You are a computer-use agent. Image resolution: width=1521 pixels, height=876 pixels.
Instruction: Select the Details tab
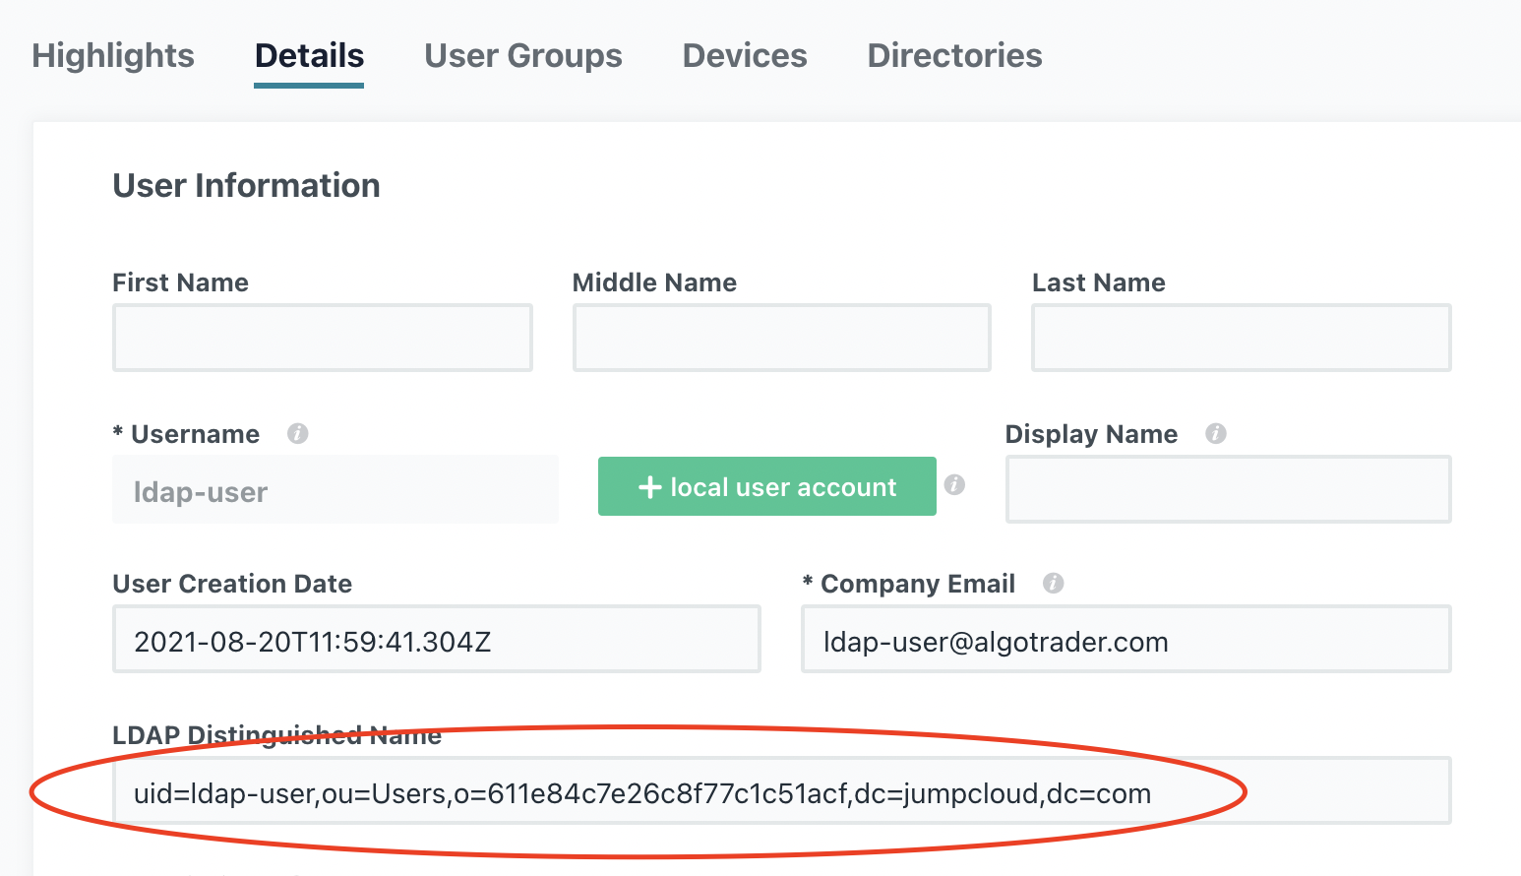pos(309,56)
